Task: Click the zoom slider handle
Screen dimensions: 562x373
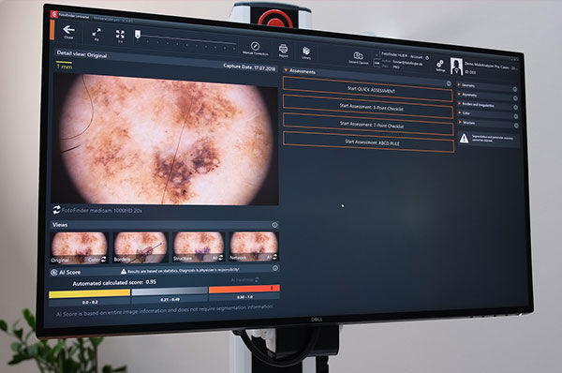Action: coord(138,34)
